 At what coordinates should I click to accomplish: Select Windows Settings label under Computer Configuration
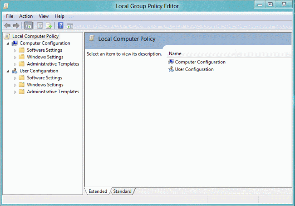pyautogui.click(x=45, y=57)
